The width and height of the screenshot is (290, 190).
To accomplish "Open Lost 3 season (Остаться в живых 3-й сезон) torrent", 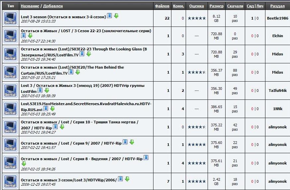I will pos(63,17).
